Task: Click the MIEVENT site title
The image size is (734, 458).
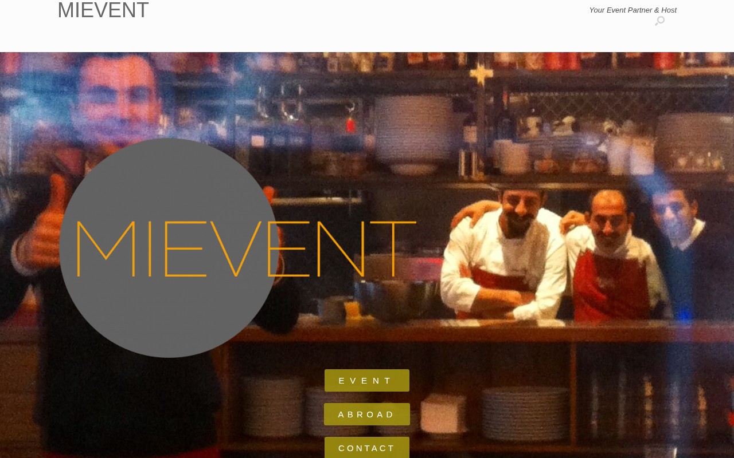Action: pyautogui.click(x=103, y=10)
